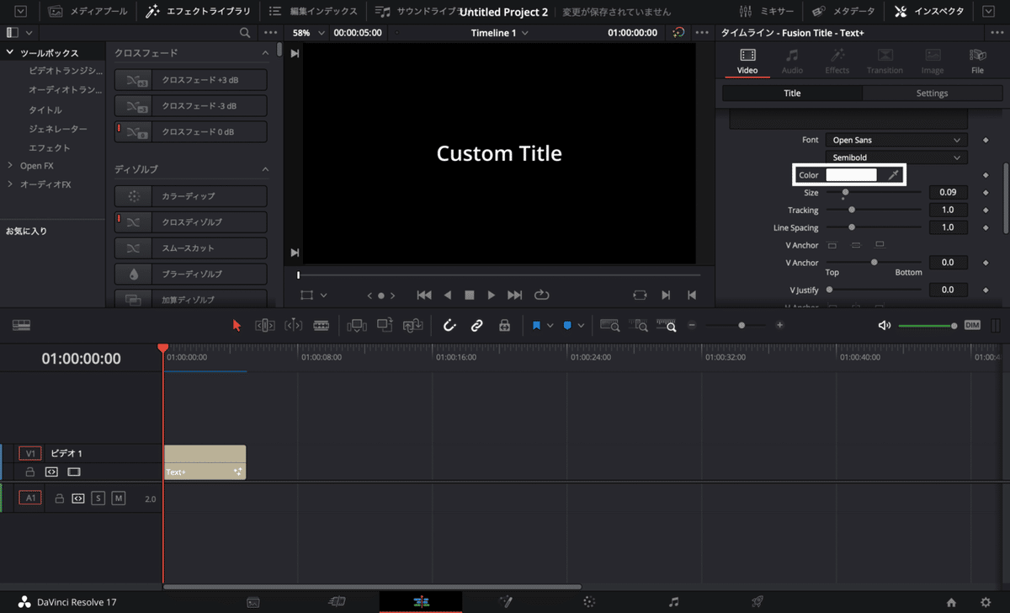Select the arrow Selection Mode tool
The image size is (1010, 613).
click(237, 325)
